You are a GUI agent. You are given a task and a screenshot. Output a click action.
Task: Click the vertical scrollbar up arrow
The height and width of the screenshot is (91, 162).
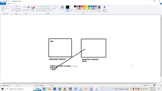(161, 15)
